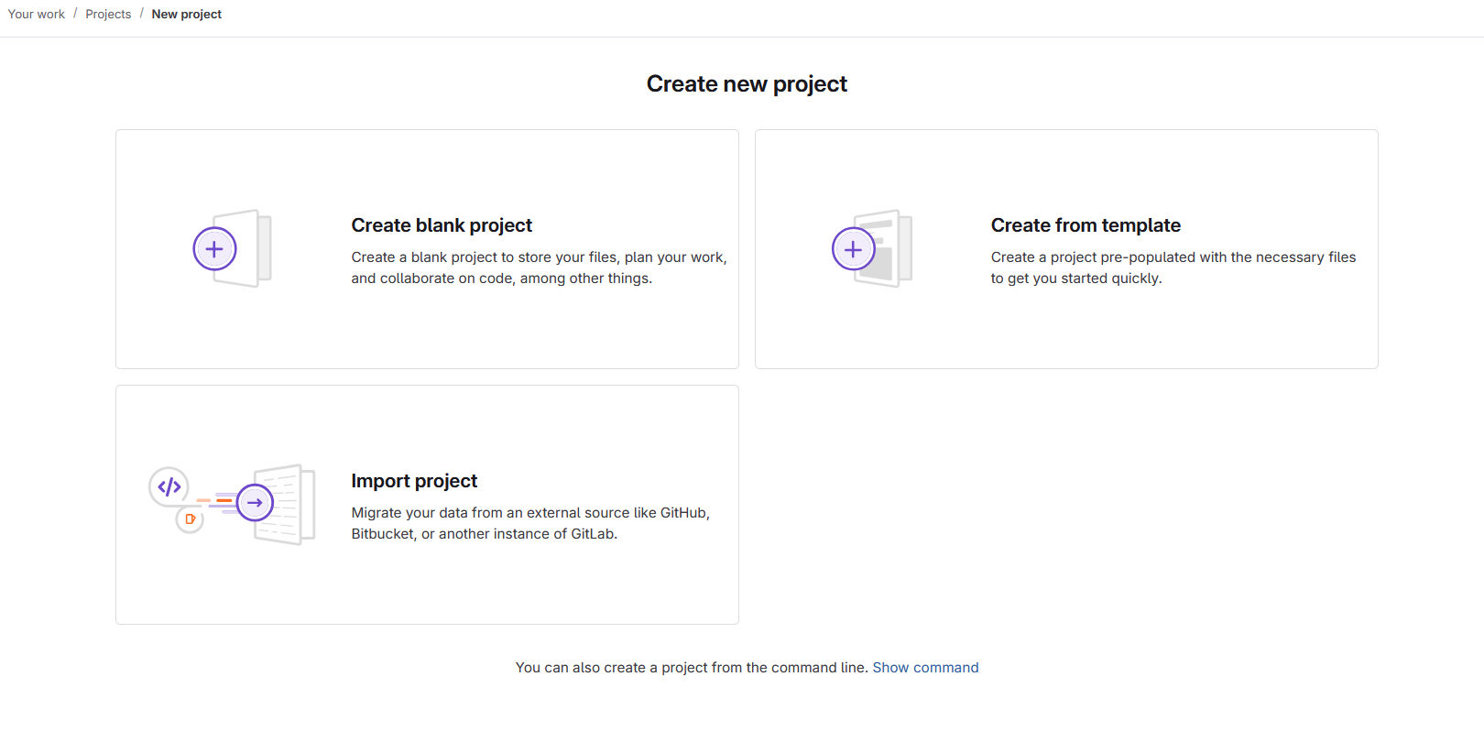Navigate to 'Projects' breadcrumb
The height and width of the screenshot is (731, 1484).
108,14
